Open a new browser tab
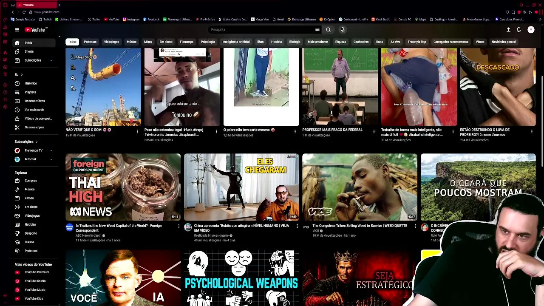 point(59,5)
